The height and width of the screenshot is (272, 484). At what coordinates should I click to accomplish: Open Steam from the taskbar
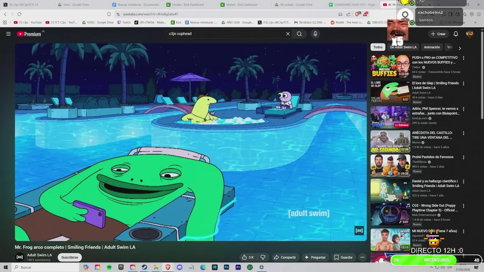[x=144, y=267]
